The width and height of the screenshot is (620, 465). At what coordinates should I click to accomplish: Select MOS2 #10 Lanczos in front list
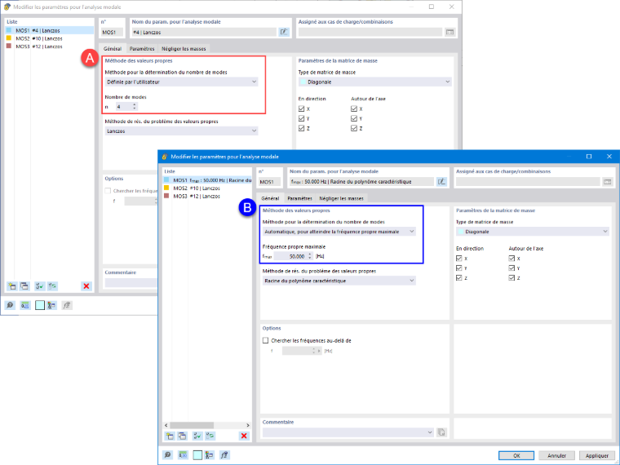click(207, 188)
